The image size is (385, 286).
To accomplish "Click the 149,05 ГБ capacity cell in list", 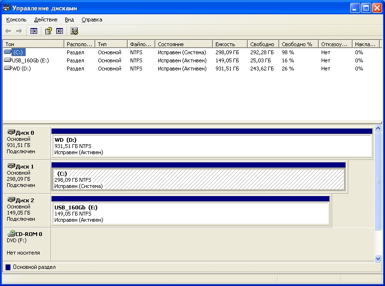I will [227, 60].
